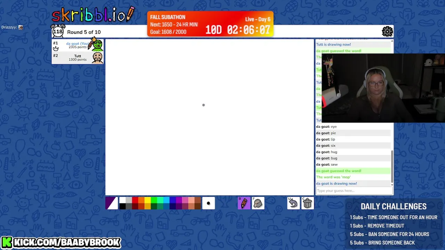Pick the bright blue color swatch
Screen dimensions: 445x250
tap(172, 200)
